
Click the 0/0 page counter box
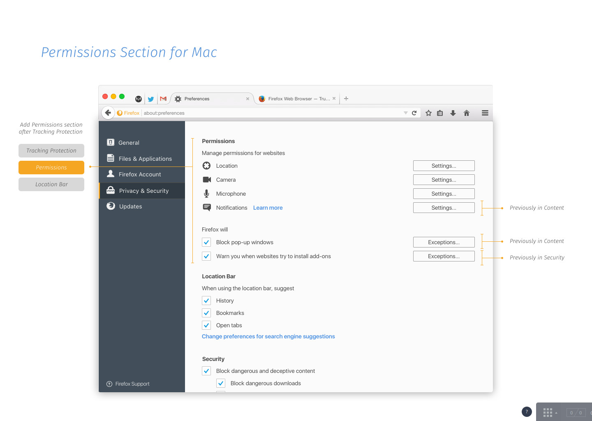click(x=576, y=413)
